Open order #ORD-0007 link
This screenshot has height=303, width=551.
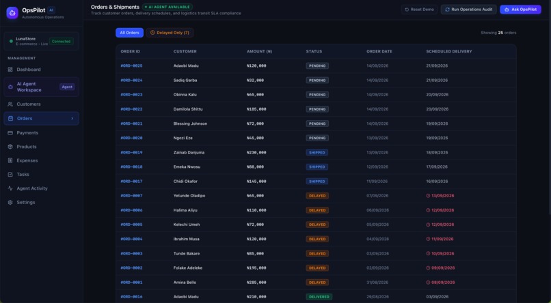point(131,196)
